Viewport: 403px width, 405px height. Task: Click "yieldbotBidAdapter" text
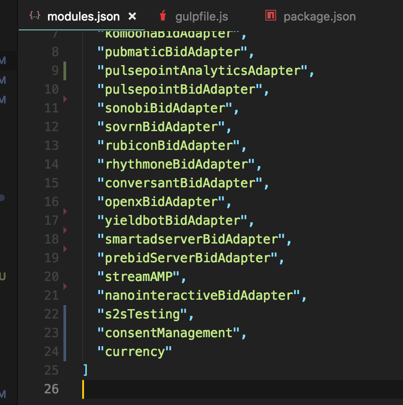172,221
